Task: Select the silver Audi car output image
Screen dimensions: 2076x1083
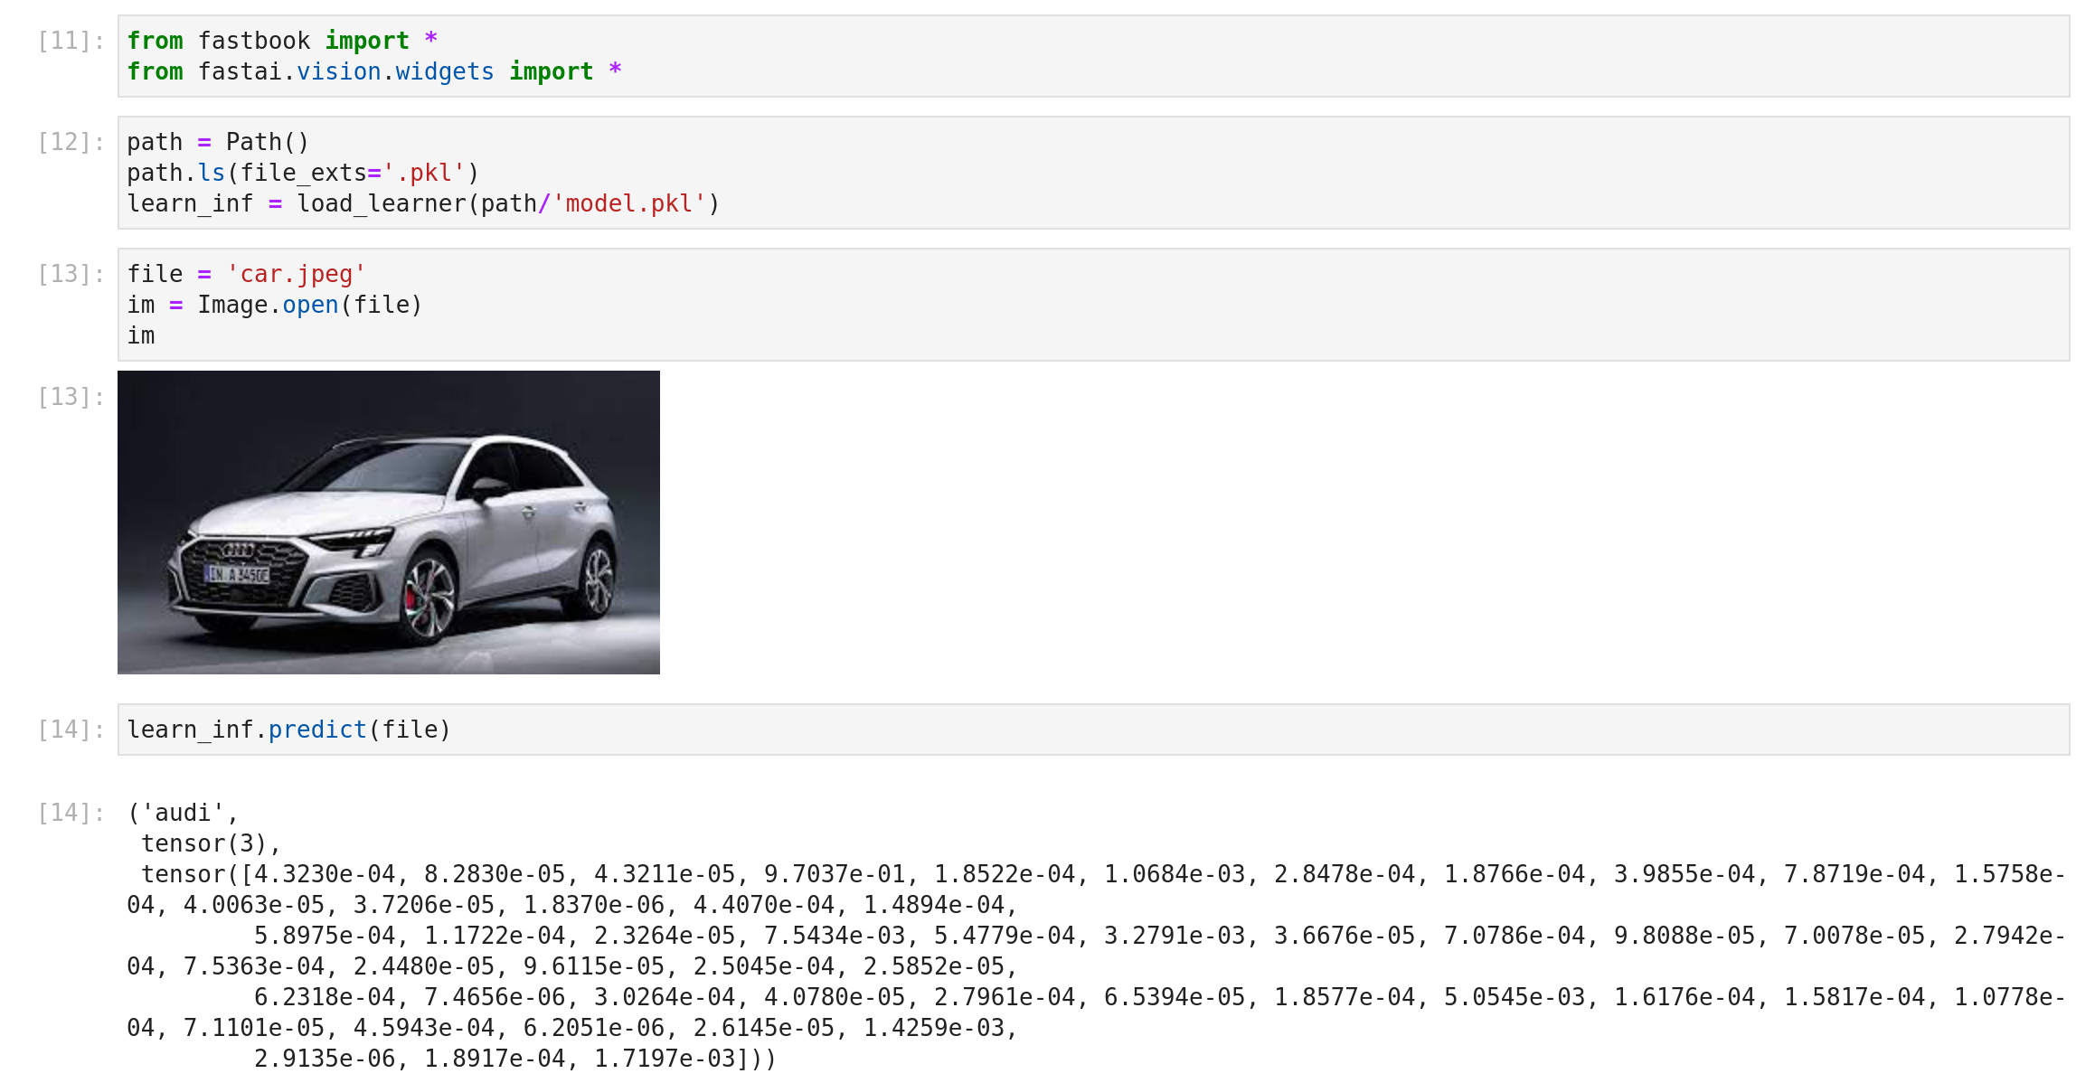Action: (389, 523)
